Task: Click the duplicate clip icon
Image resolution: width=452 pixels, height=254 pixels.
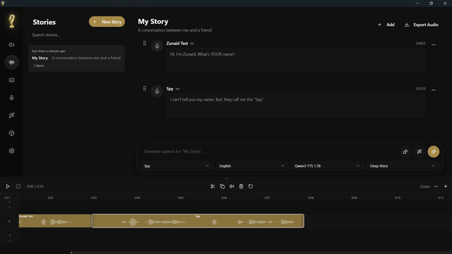Action: [222, 186]
